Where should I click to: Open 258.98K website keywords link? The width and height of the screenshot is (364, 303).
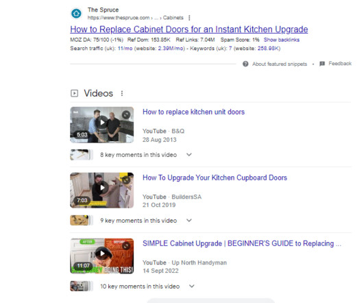tap(268, 49)
